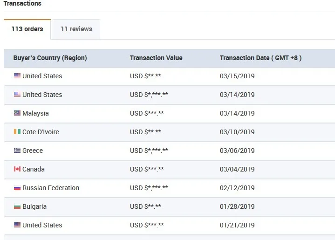Click the Greece country name
Viewport: 335px width, 240px height.
pyautogui.click(x=33, y=151)
